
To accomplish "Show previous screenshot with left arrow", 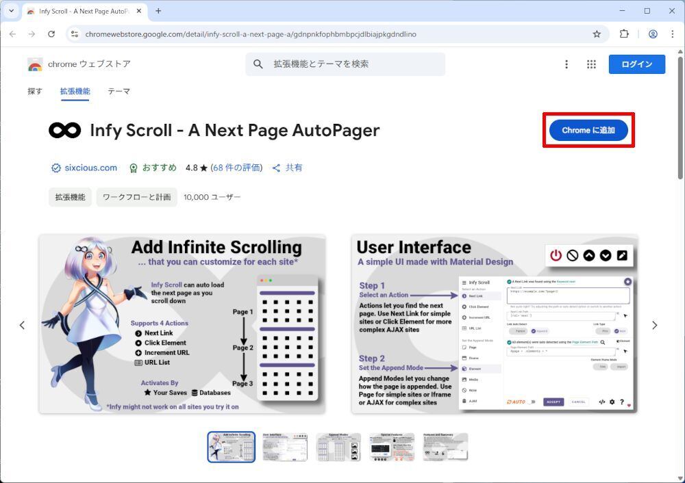I will tap(22, 325).
